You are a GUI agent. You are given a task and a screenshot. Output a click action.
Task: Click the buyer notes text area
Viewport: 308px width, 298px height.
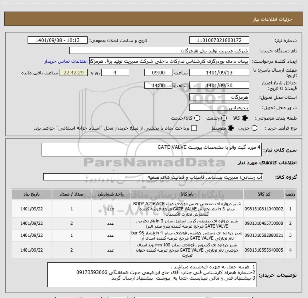pos(152,275)
